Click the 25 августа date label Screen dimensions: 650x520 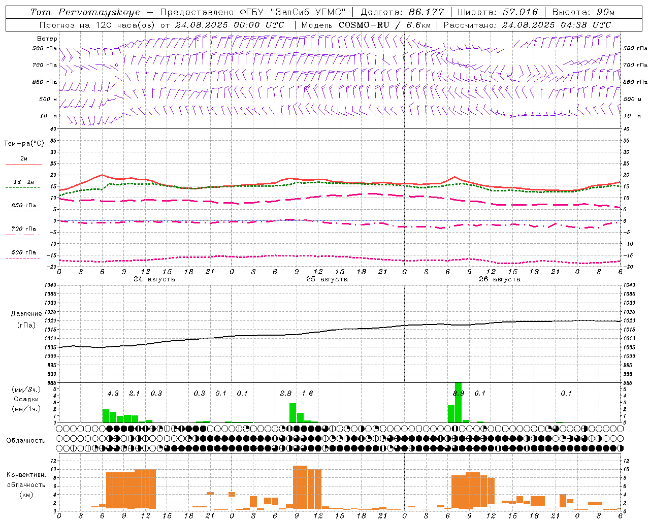[327, 279]
